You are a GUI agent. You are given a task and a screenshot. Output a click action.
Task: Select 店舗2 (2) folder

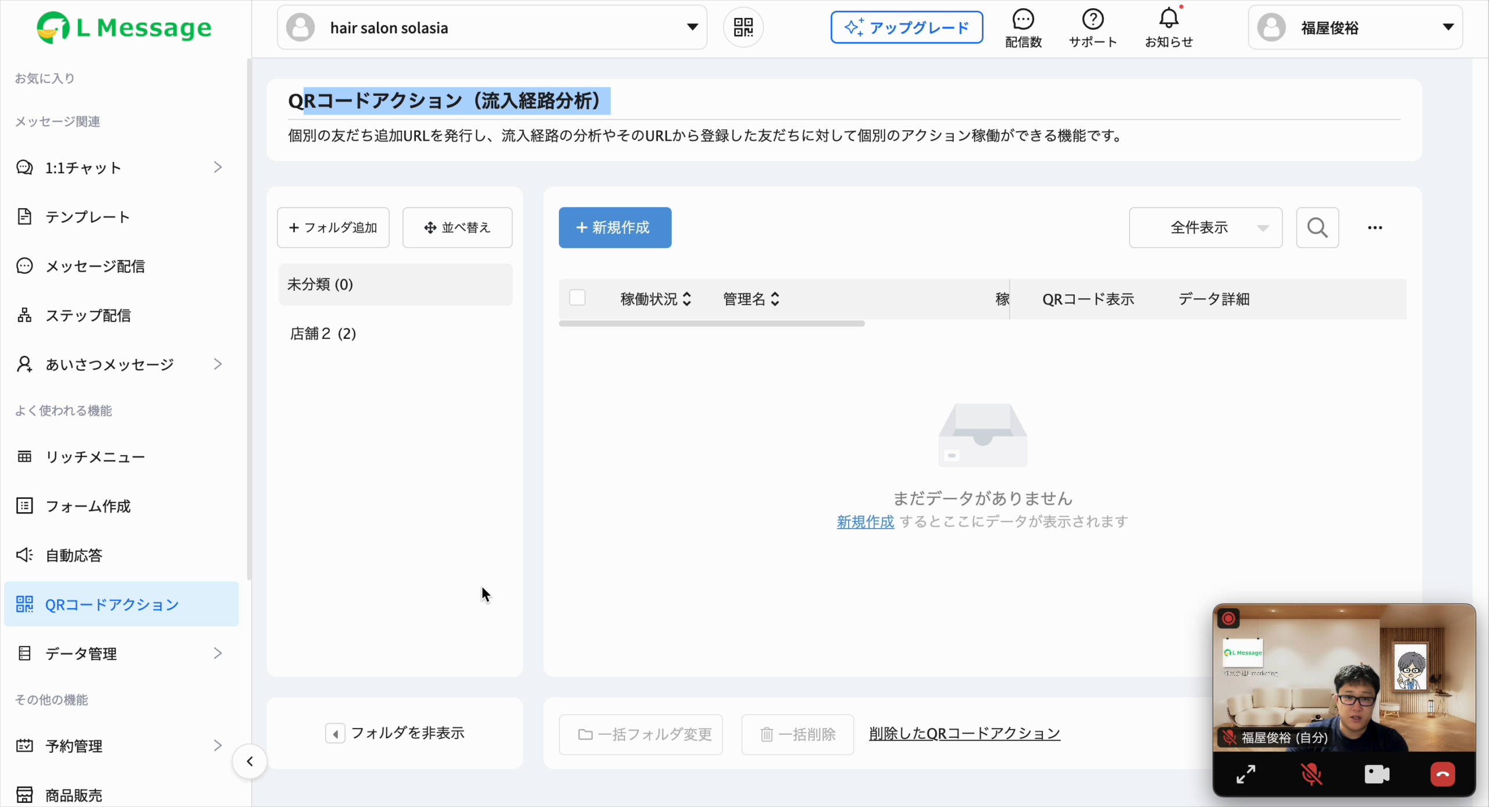(396, 333)
